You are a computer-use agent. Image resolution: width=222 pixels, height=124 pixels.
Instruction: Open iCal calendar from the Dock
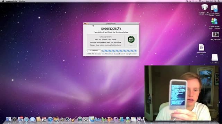pos(44,120)
